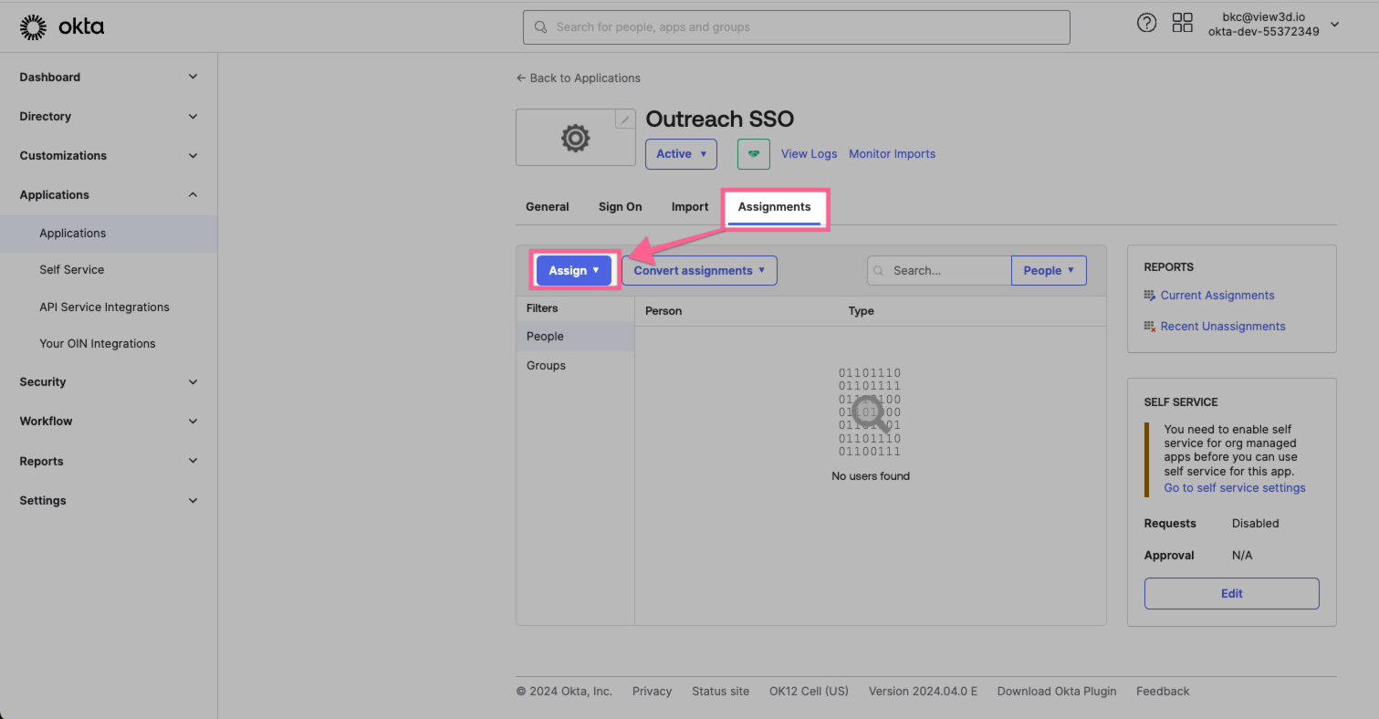Click the Outreach SSO heading
Viewport: 1379px width, 719px height.
(x=720, y=120)
